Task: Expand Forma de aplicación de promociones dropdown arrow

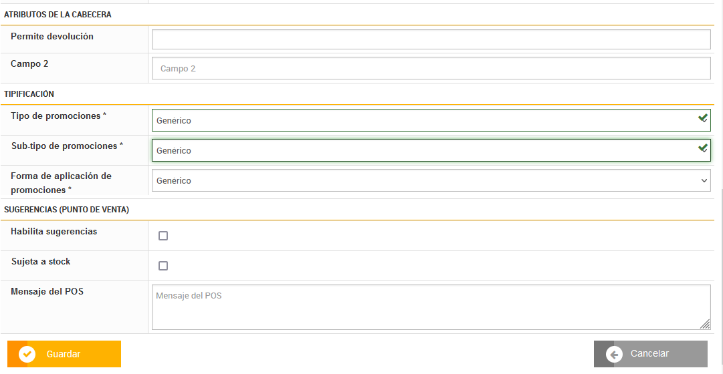Action: pyautogui.click(x=704, y=181)
